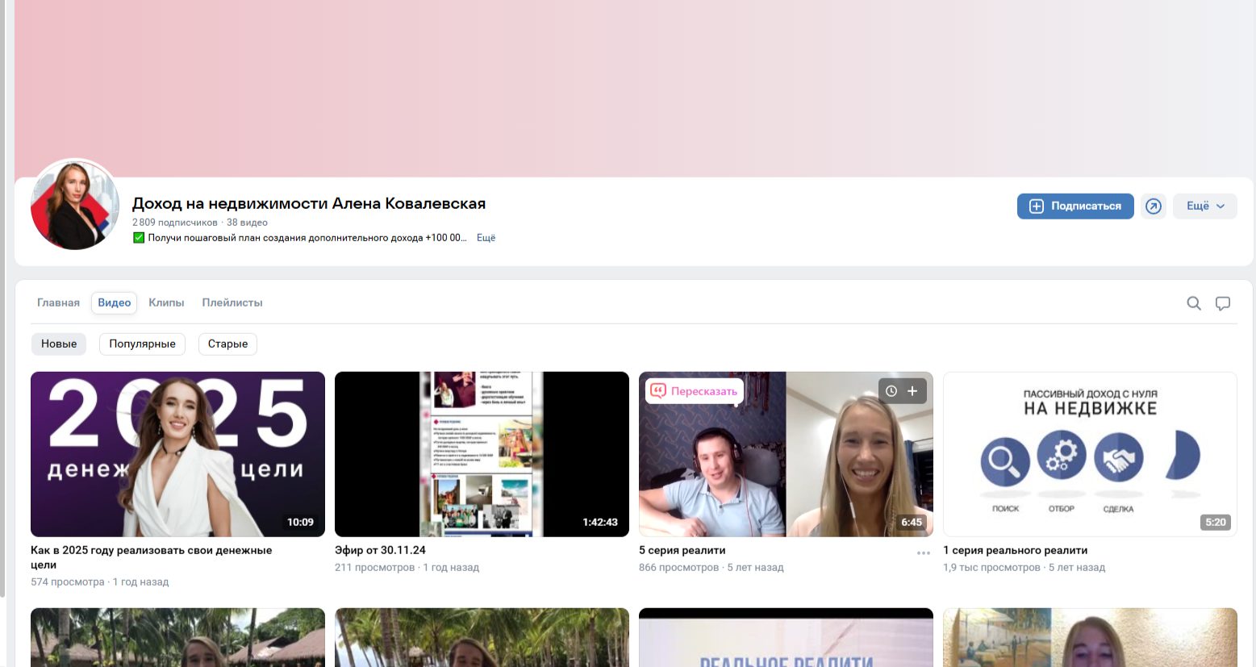This screenshot has height=667, width=1256.
Task: Open the 'Эфир от 30.11.24' video title
Action: 380,550
